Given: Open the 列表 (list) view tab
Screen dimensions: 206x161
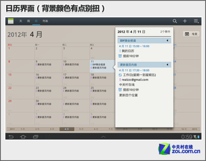Looking at the screenshot, I should [x=45, y=21].
